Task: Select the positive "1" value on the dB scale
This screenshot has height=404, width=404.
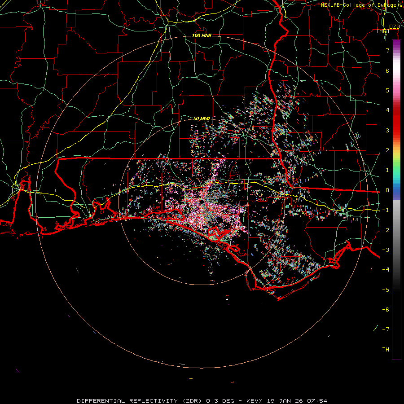Action: click(x=387, y=170)
